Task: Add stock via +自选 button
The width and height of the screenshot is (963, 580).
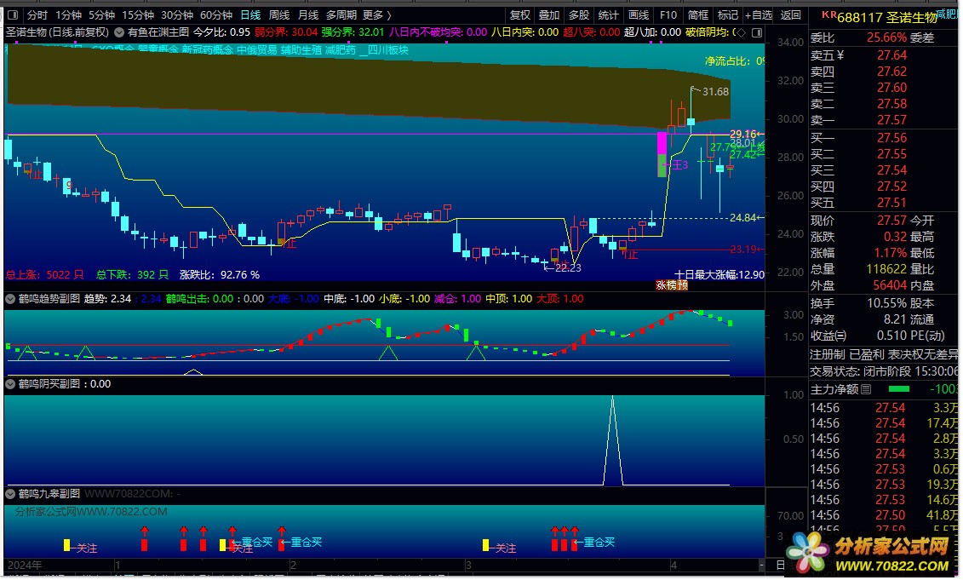Action: coord(759,14)
